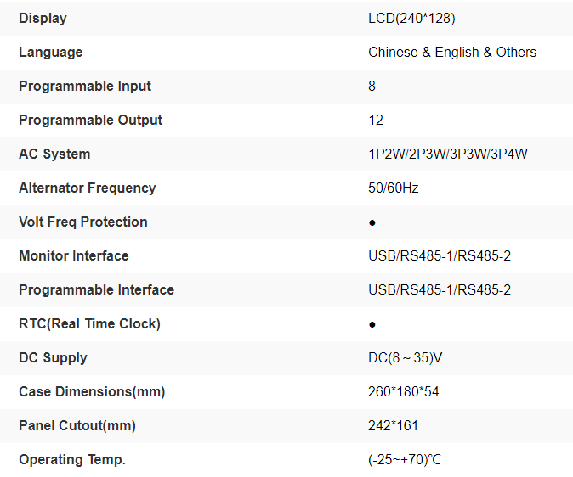Click the Panel Cutout 242*161 value
Screen dimensions: 573x477
(393, 425)
